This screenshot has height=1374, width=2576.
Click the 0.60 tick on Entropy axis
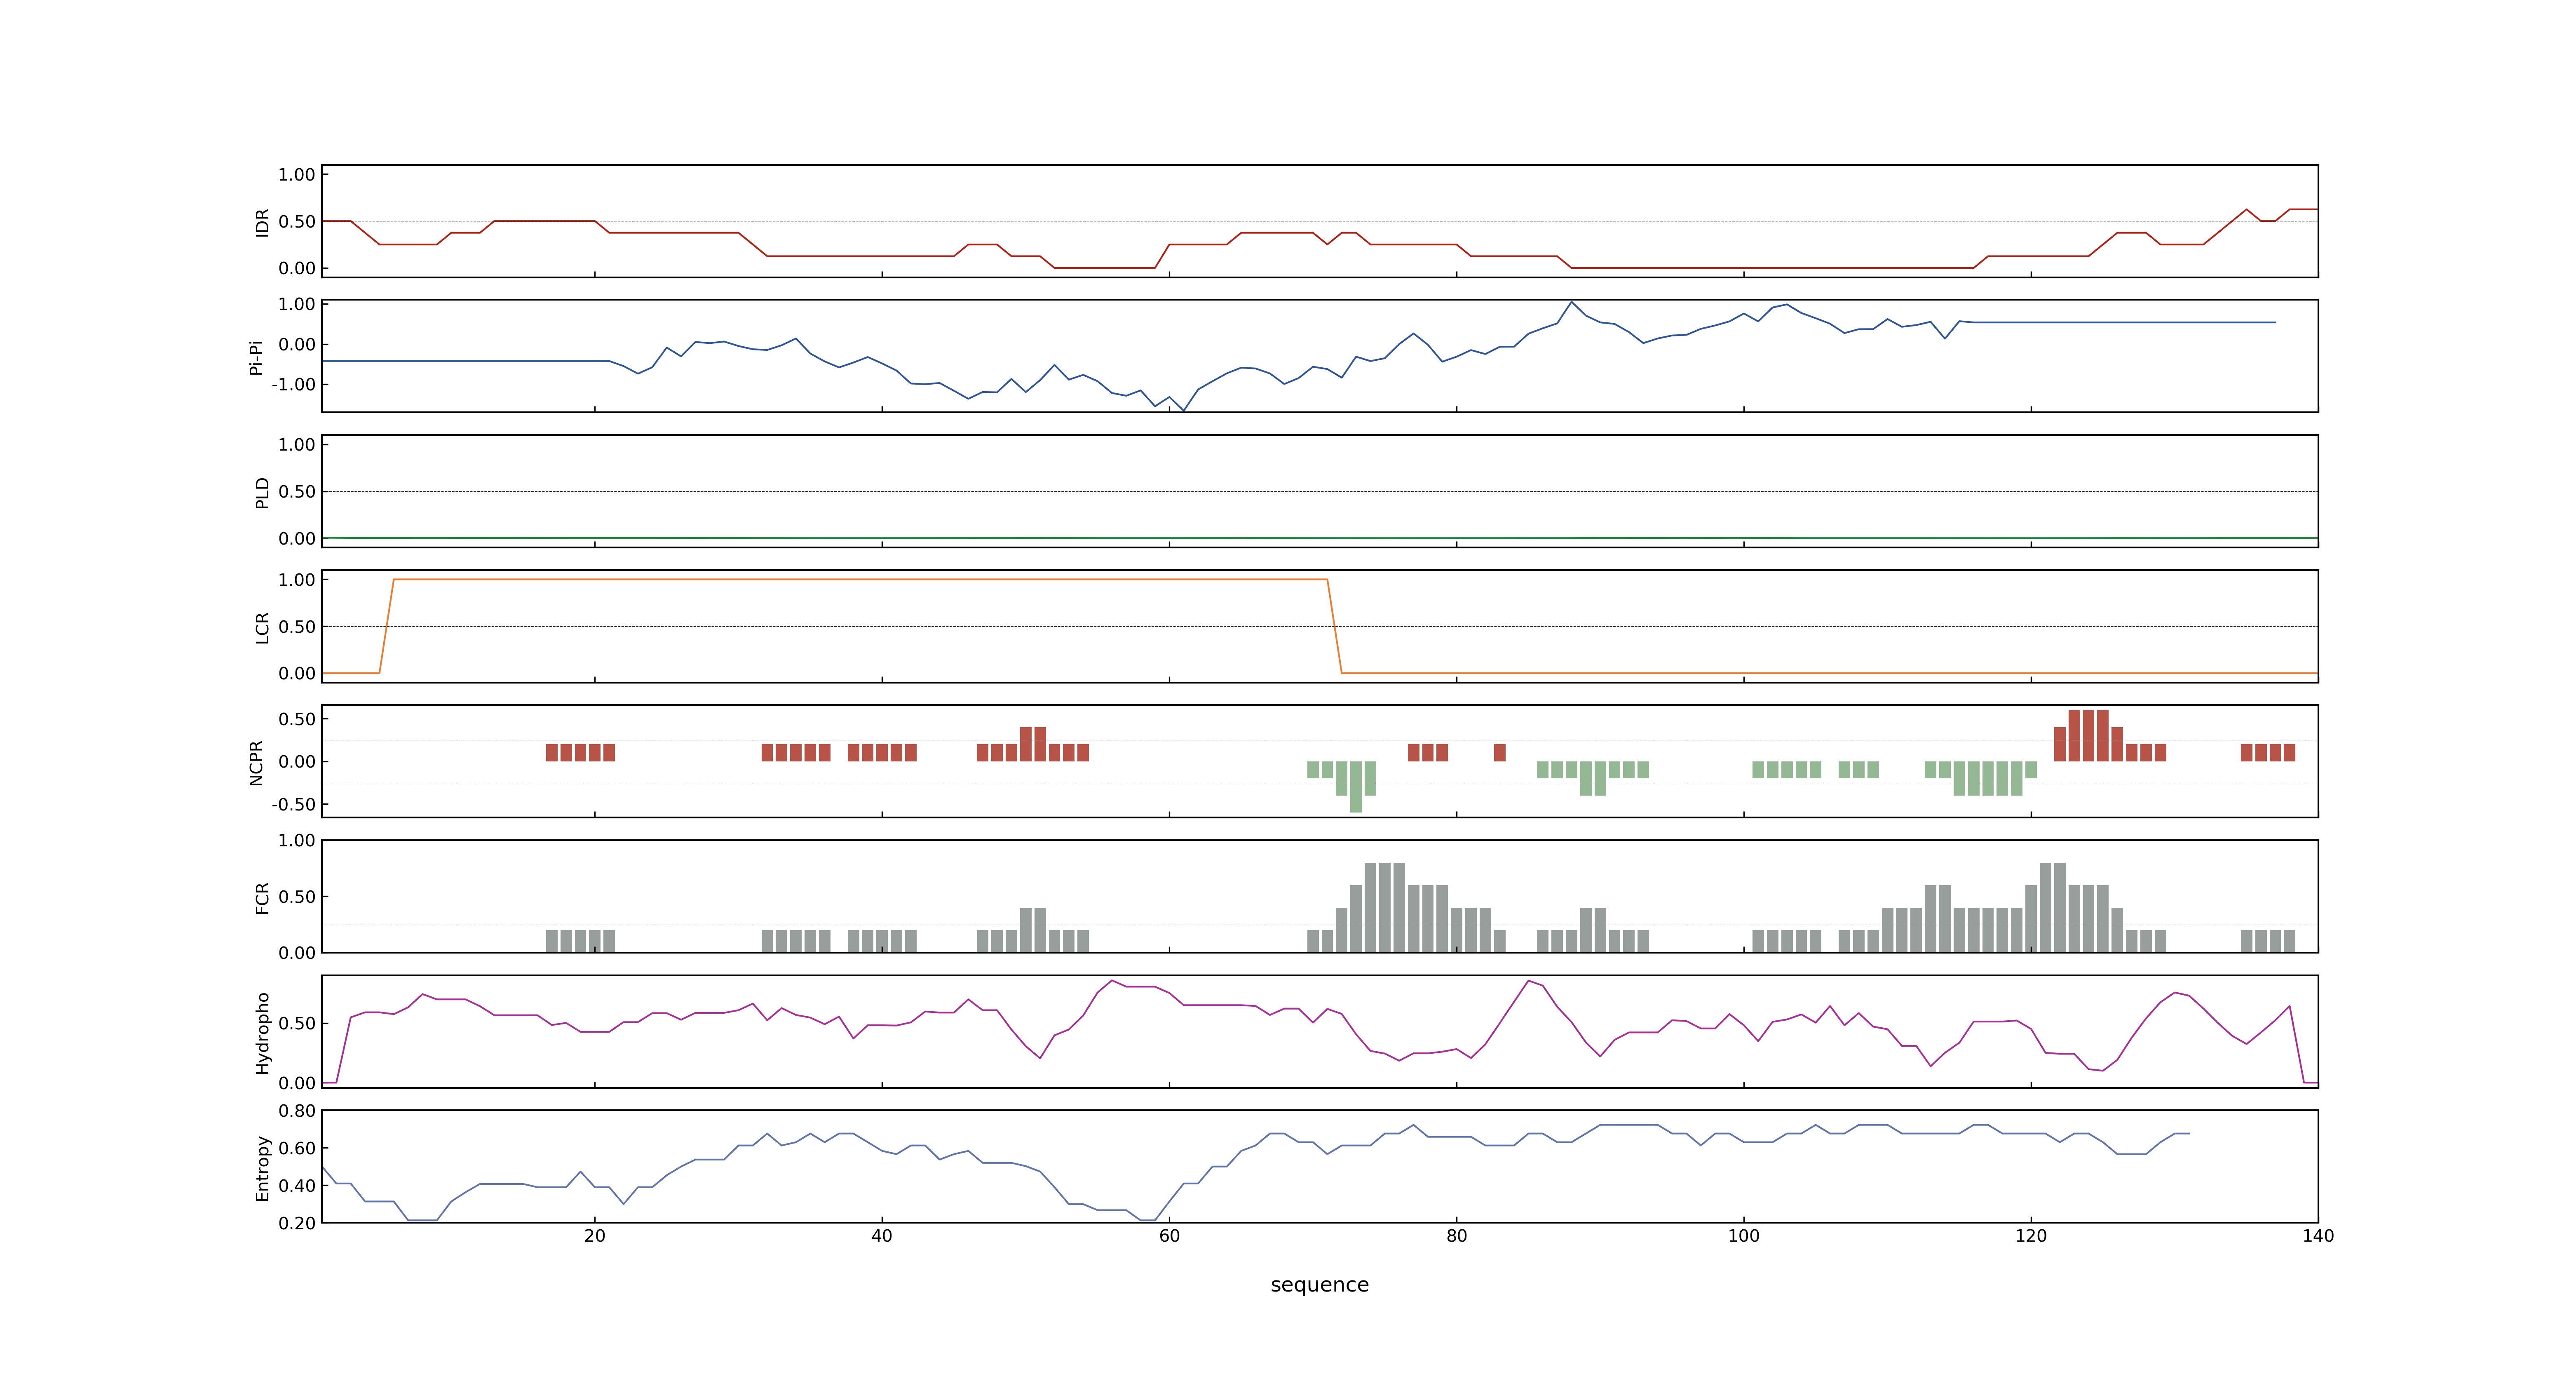coord(297,1148)
